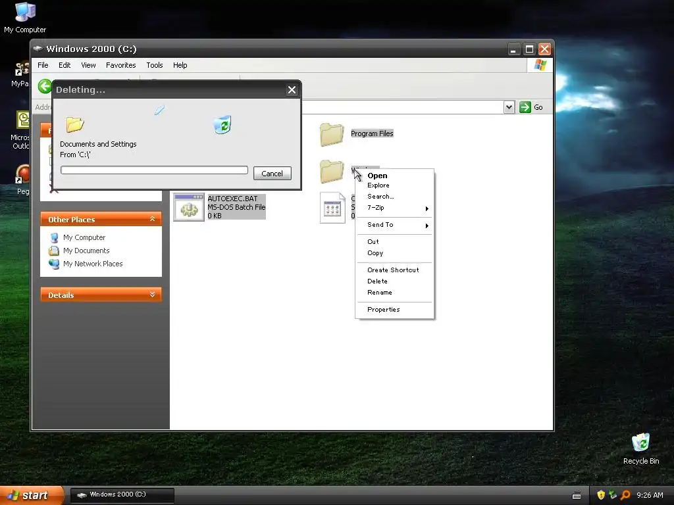
Task: Click the My Computer icon in Other Places
Action: click(54, 237)
